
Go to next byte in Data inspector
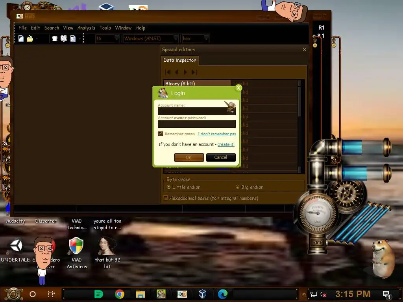coord(185,72)
